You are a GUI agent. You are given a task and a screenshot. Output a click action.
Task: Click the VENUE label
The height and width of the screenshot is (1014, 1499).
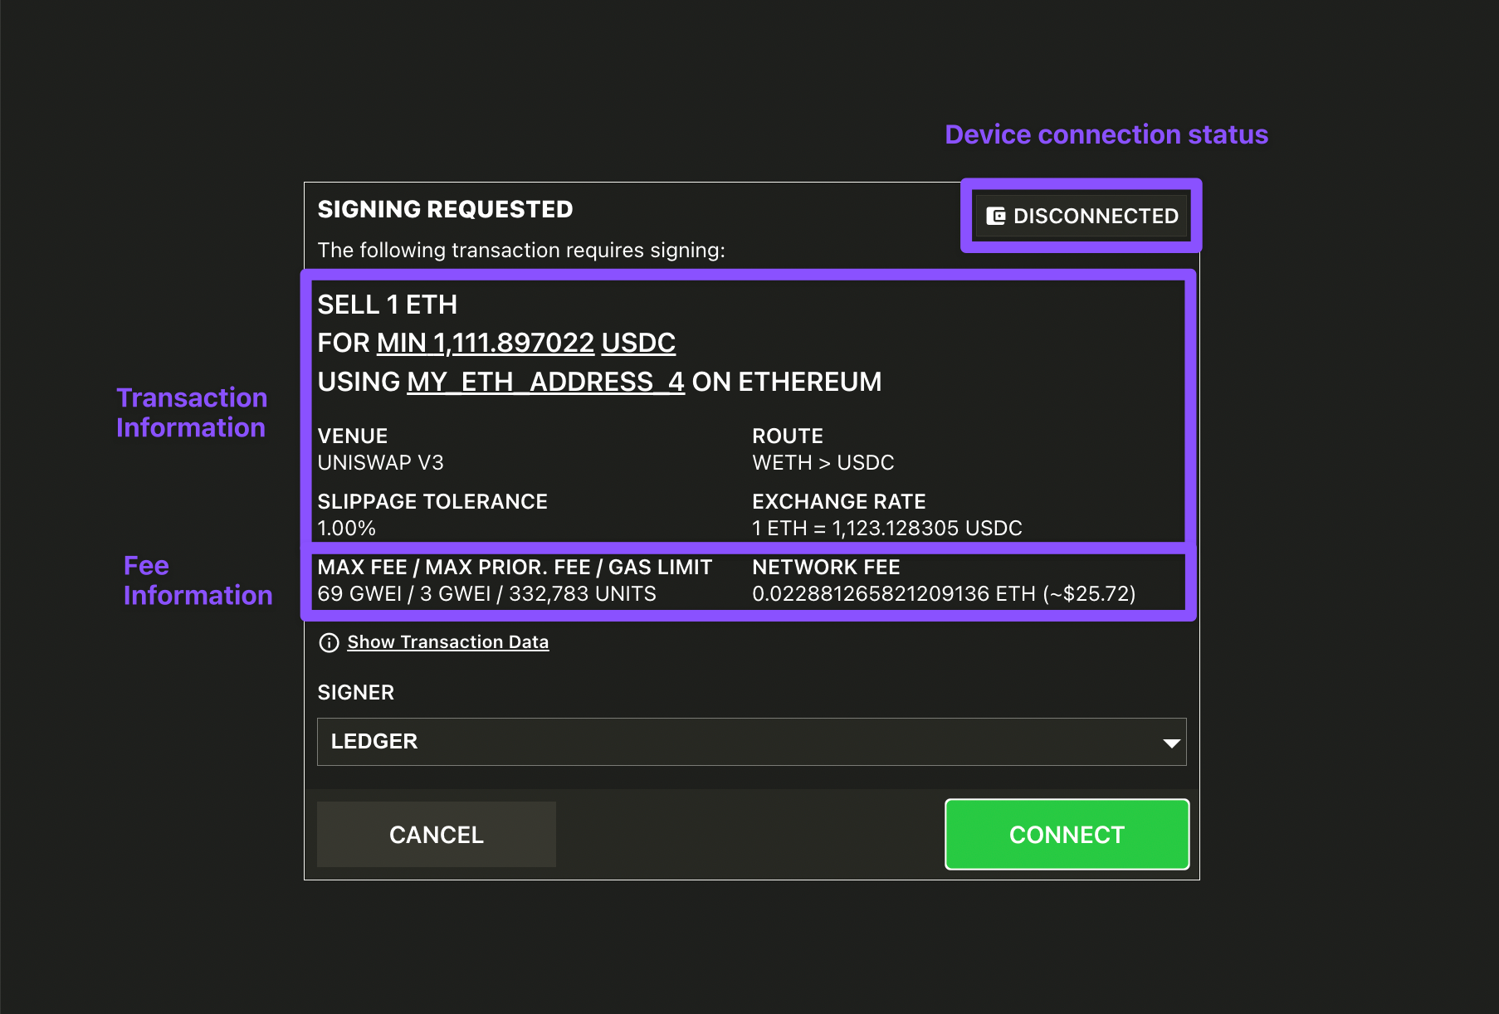tap(353, 436)
